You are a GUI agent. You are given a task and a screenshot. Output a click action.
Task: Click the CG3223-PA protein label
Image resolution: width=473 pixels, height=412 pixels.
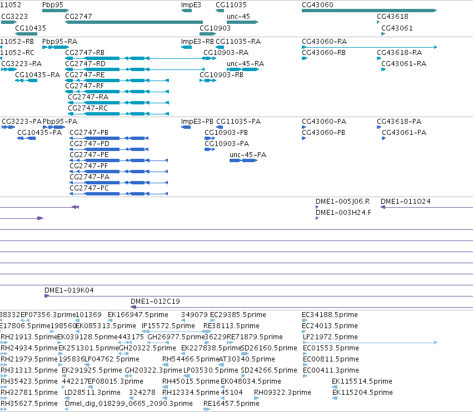(22, 122)
